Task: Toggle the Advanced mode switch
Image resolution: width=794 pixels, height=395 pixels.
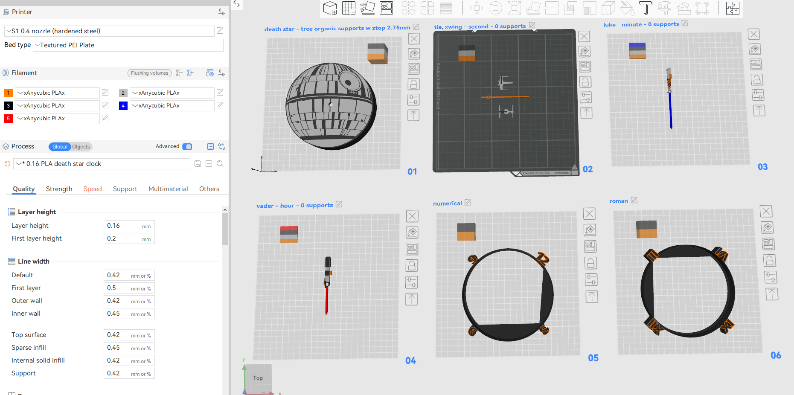Action: coord(187,147)
